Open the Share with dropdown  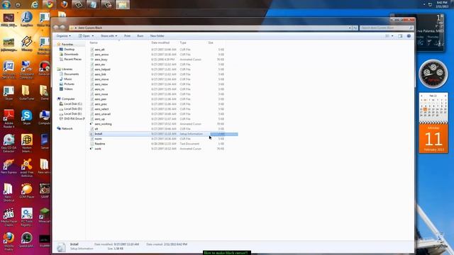[109, 36]
